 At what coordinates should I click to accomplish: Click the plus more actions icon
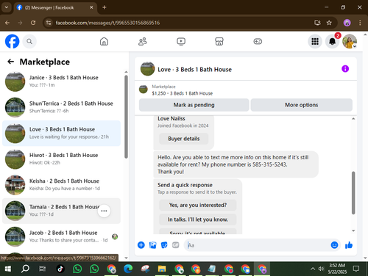[x=141, y=245]
